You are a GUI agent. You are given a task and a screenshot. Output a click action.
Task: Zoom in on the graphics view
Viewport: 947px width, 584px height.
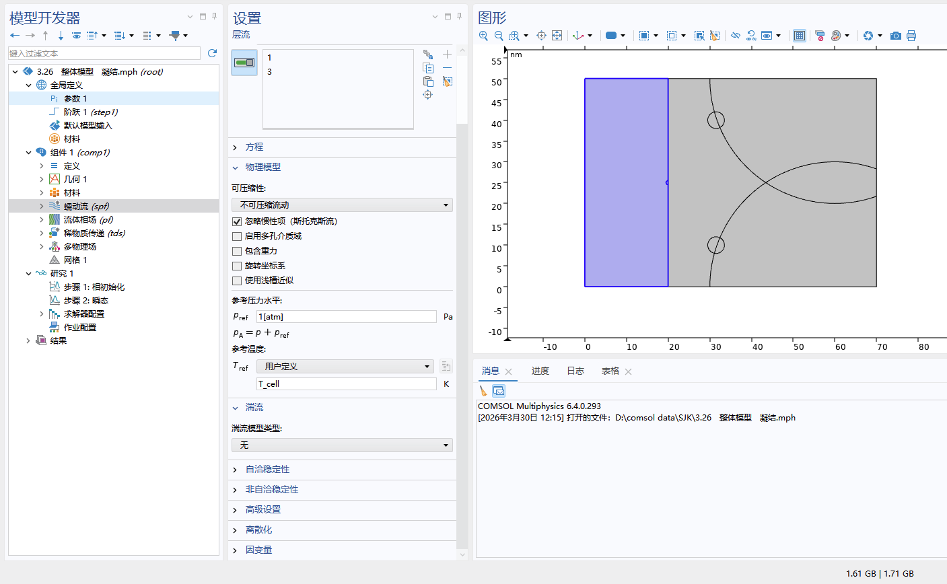point(483,36)
